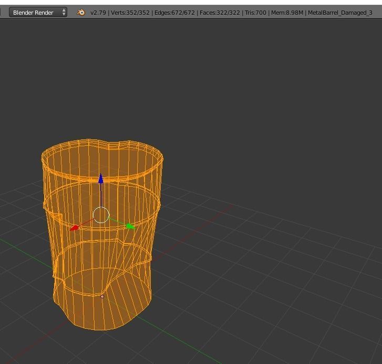Click the Faces:322/322 statistic text
The image size is (382, 364).
220,13
